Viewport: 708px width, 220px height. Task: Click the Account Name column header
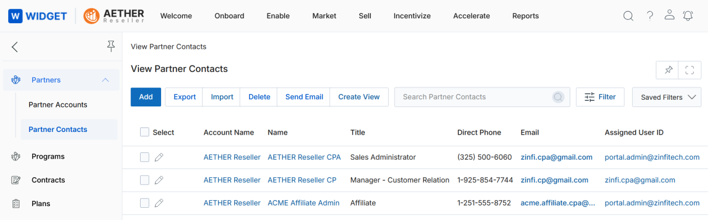[x=229, y=132]
